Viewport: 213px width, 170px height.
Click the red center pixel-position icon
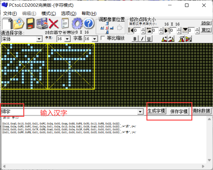coord(107,28)
